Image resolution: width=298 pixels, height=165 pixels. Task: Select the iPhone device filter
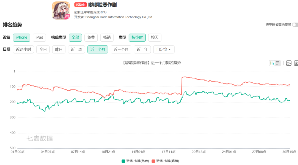[22, 37]
